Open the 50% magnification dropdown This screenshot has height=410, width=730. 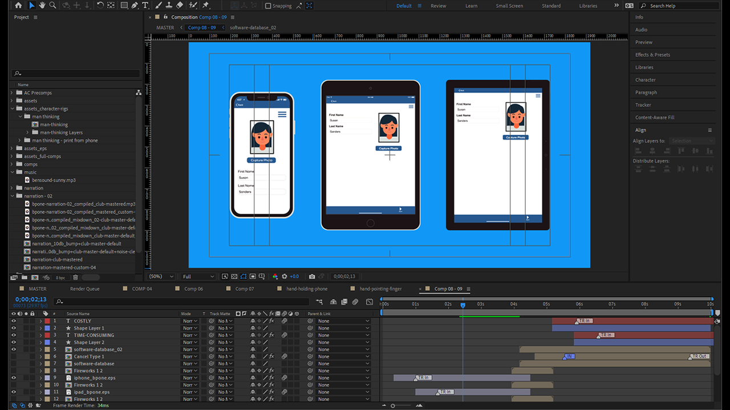coord(161,276)
